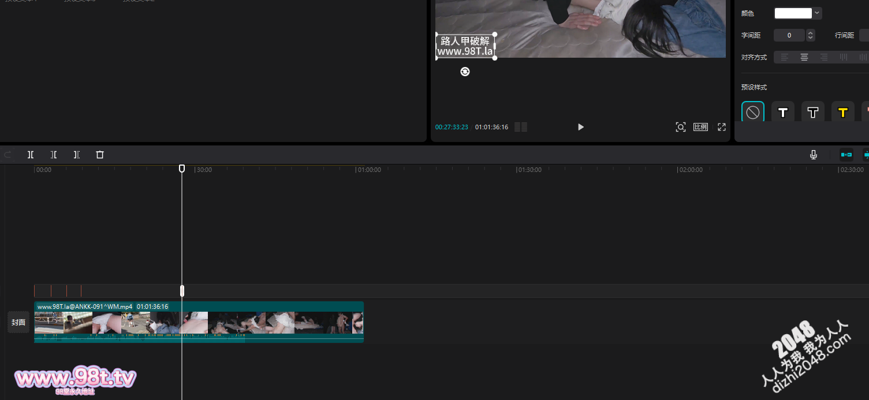Click the microphone voiceover record icon
The image size is (869, 400).
coord(814,155)
